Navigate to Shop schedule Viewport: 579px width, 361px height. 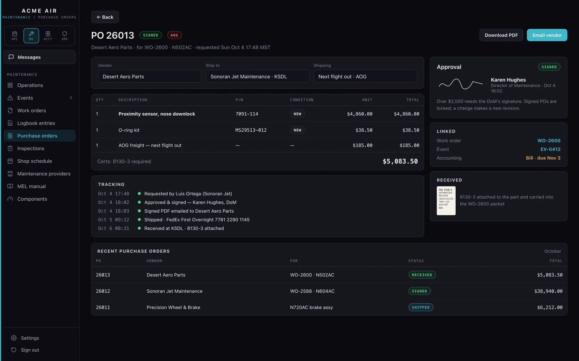pos(39,161)
